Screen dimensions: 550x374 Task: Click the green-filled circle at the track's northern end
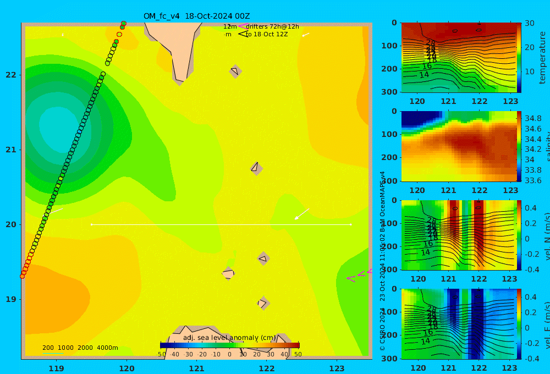click(x=123, y=24)
